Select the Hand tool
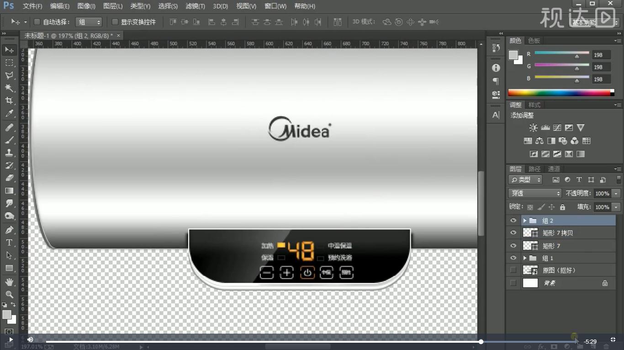Screen dimensions: 624x350 (x=9, y=283)
